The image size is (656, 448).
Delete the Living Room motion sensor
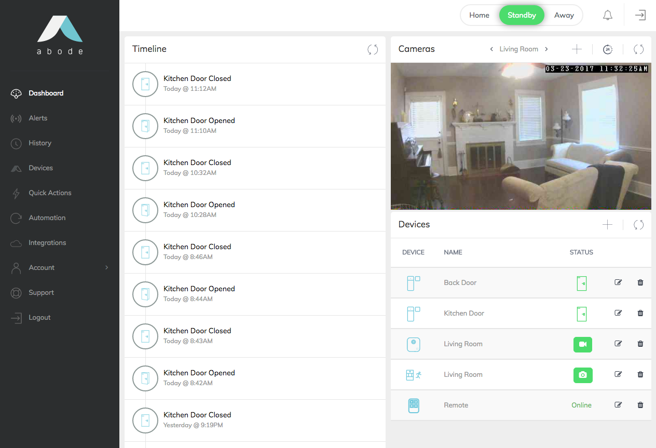(640, 374)
